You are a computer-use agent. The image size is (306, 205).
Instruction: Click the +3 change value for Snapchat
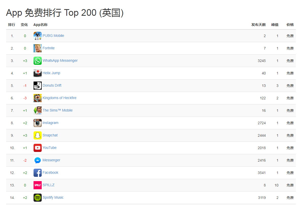25,135
